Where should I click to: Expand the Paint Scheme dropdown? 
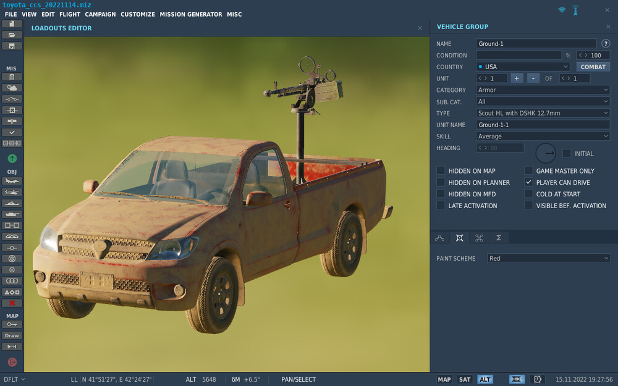click(548, 258)
